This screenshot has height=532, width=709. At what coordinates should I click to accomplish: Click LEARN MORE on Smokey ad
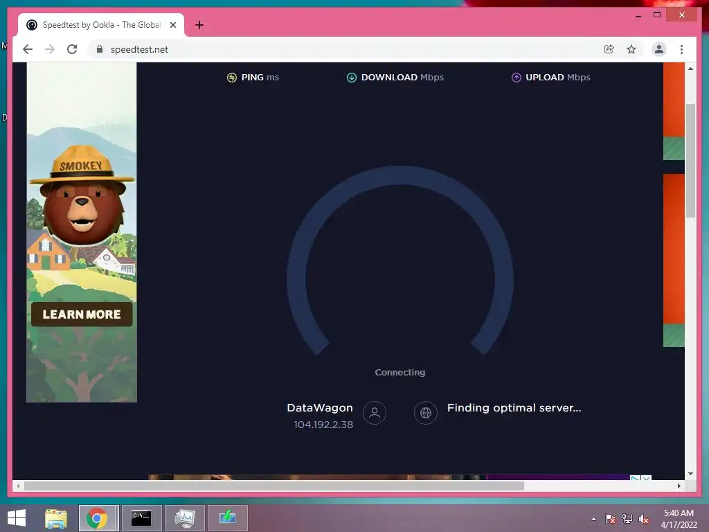82,314
